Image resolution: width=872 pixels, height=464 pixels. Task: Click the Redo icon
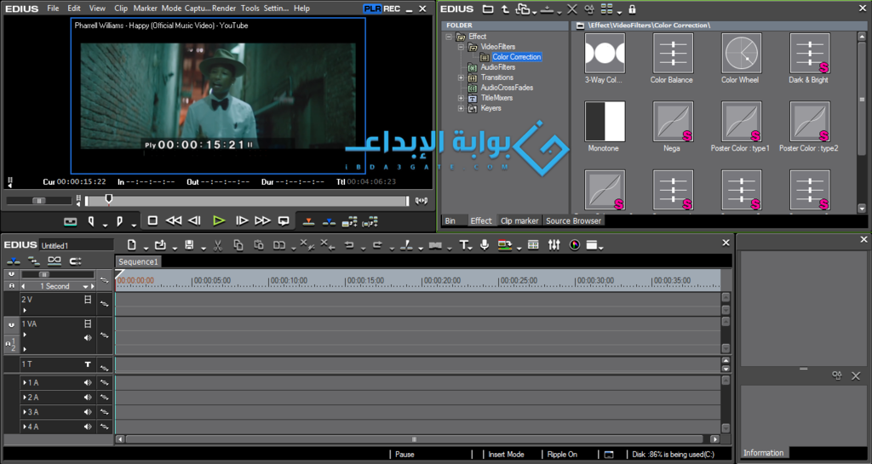pyautogui.click(x=377, y=245)
